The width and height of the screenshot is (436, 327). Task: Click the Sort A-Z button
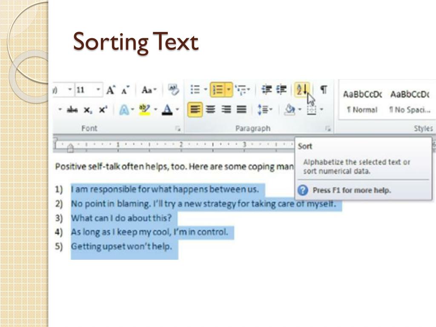pos(302,89)
